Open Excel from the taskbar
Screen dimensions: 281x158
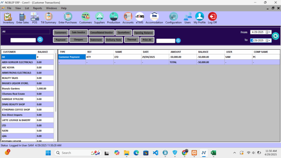tap(213, 153)
